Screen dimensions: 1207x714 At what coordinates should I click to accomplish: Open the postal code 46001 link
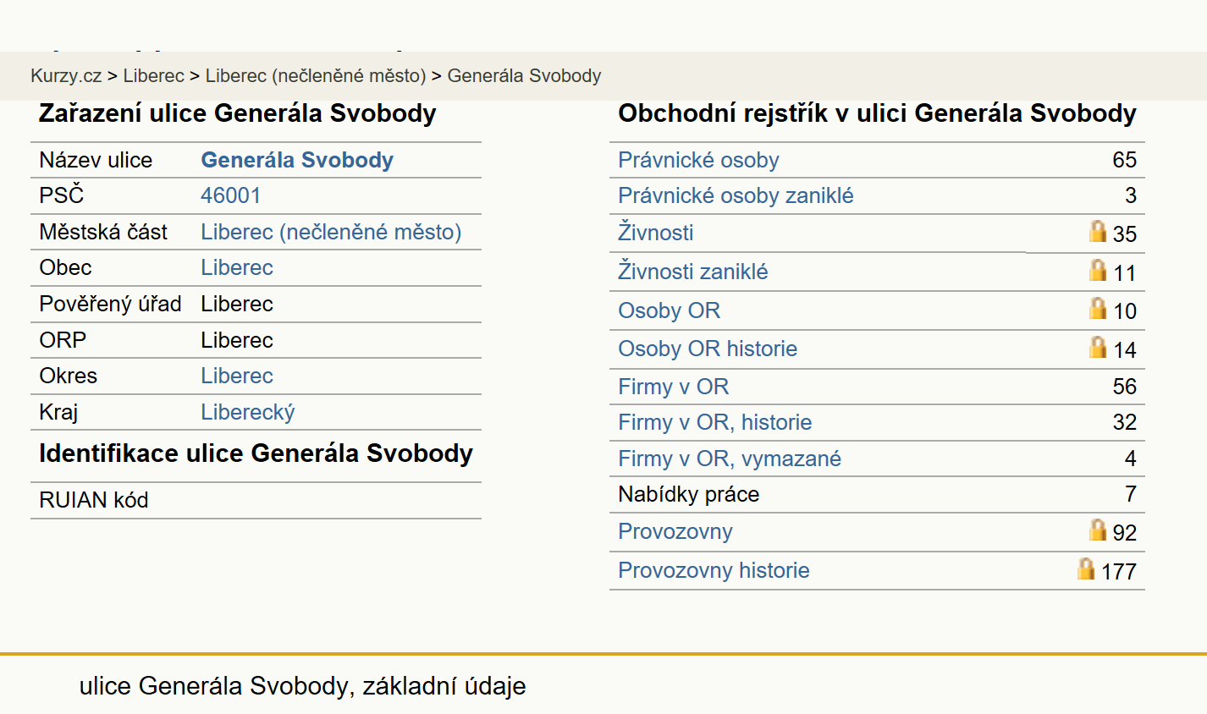pyautogui.click(x=231, y=195)
